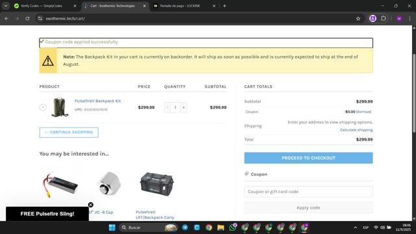Open Chrome three-dot menu
416x234 pixels.
coord(409,19)
